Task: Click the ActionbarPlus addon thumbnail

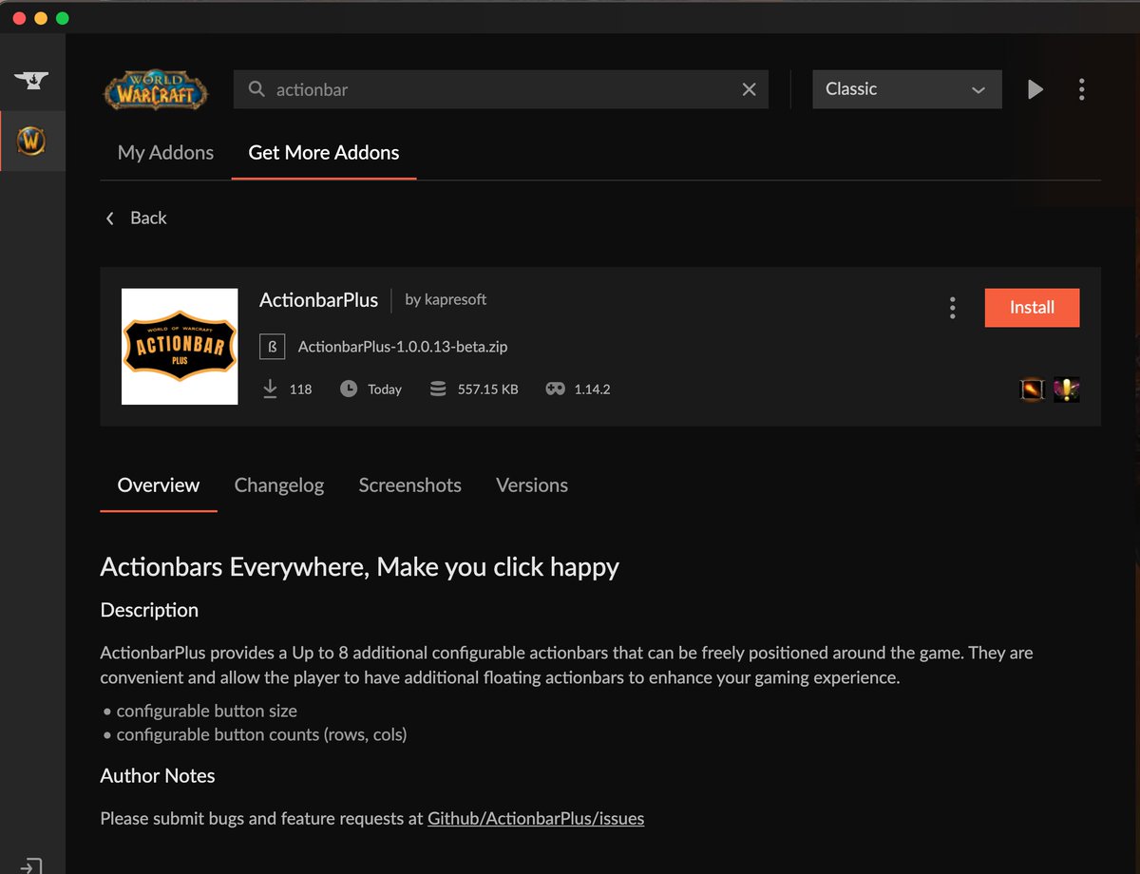Action: pyautogui.click(x=180, y=347)
